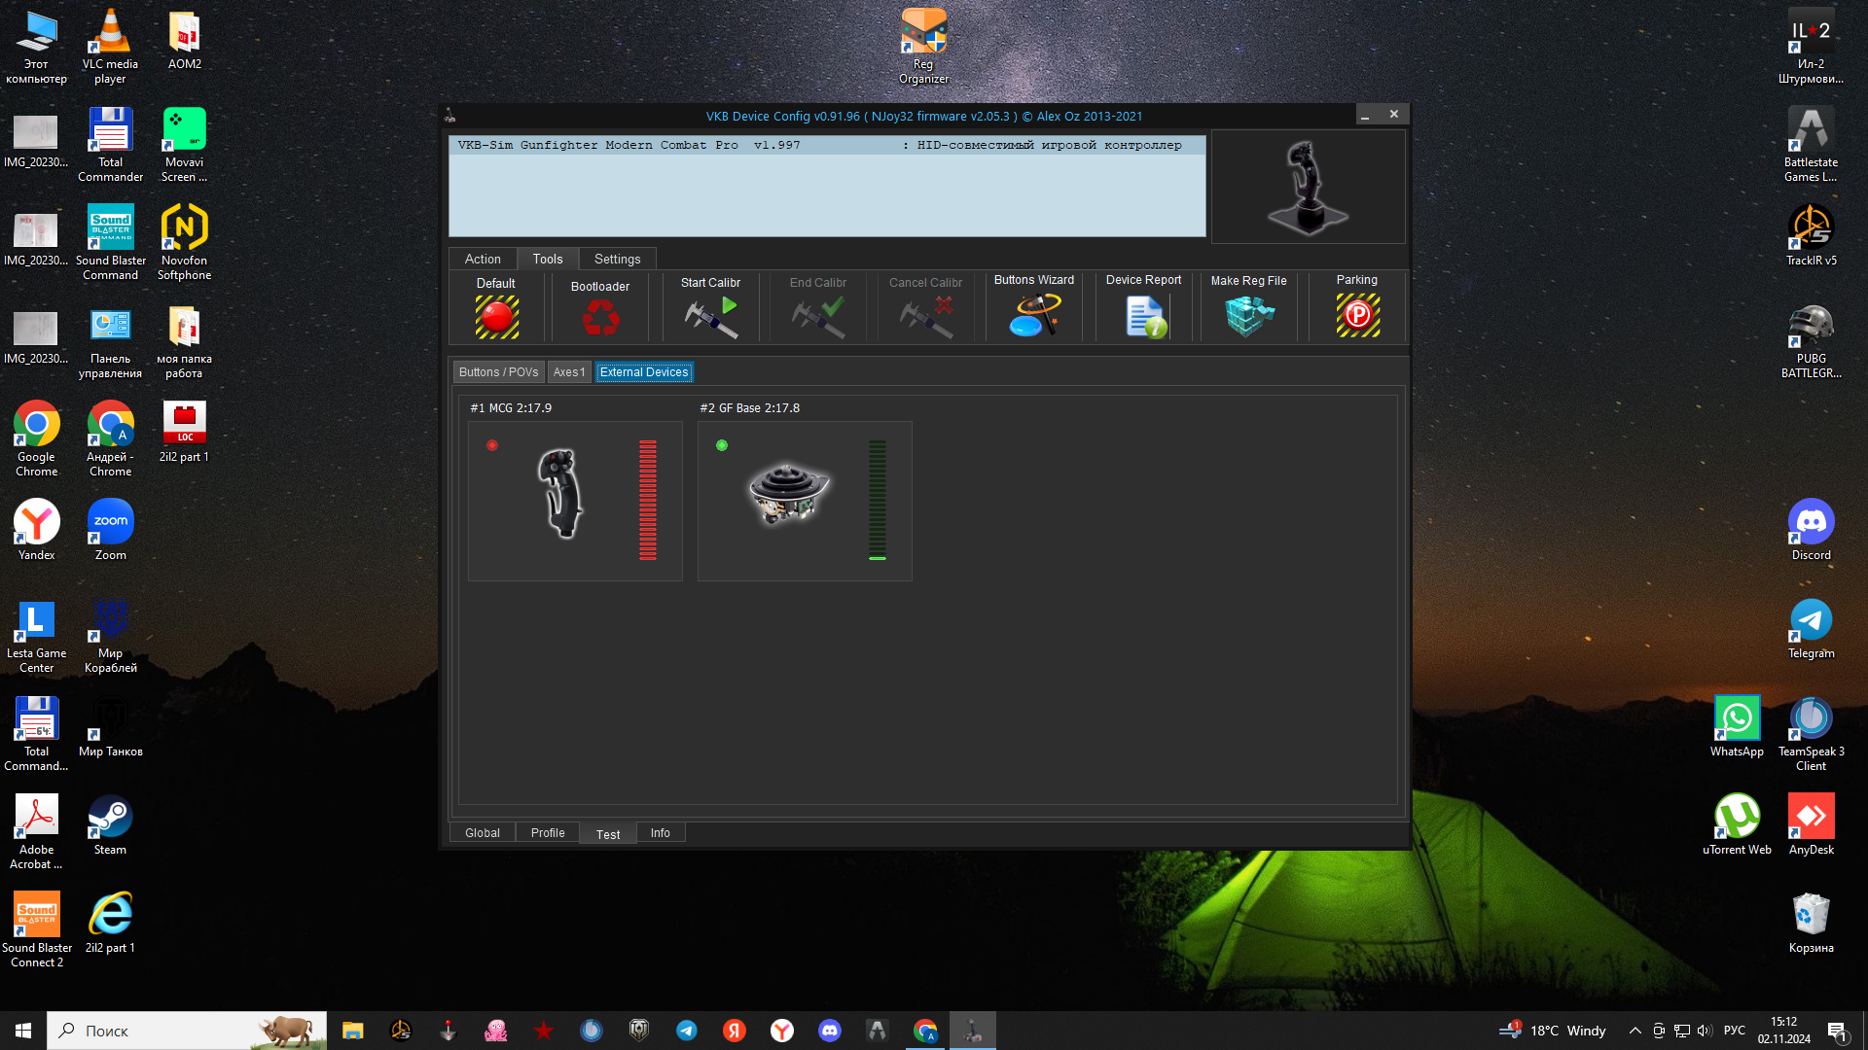Select the GF Base device thumbnail
The image size is (1868, 1050).
click(x=788, y=494)
